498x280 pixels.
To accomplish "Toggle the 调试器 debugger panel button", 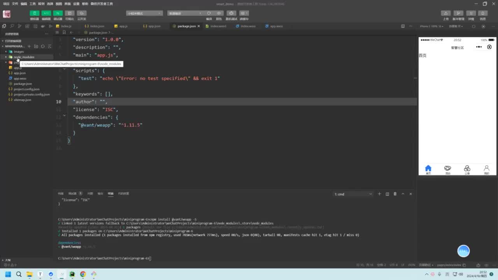I will tap(58, 13).
